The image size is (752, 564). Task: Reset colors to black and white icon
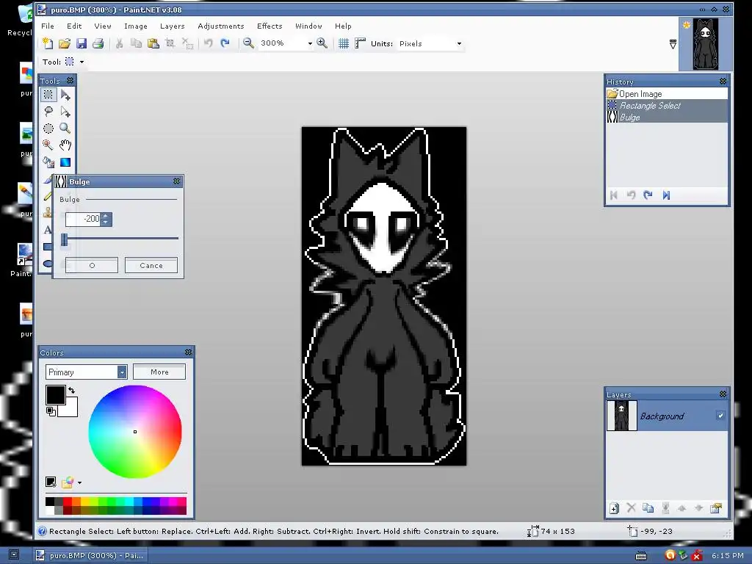click(x=50, y=411)
